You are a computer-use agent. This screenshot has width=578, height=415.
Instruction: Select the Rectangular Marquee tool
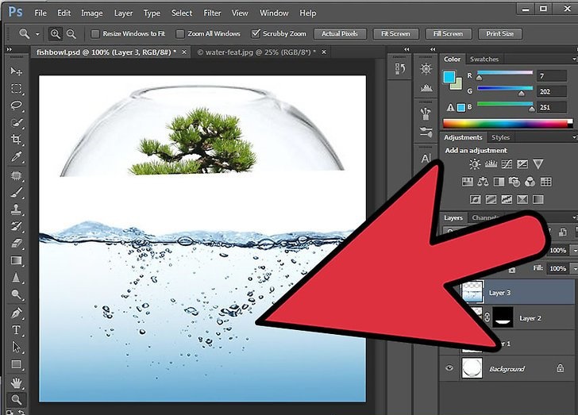(16, 89)
